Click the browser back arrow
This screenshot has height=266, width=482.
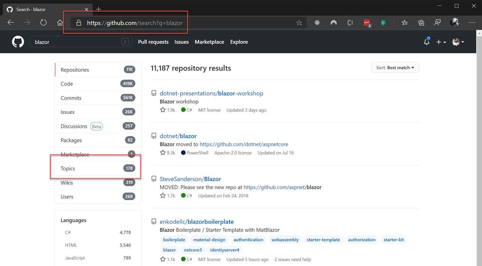tap(11, 23)
